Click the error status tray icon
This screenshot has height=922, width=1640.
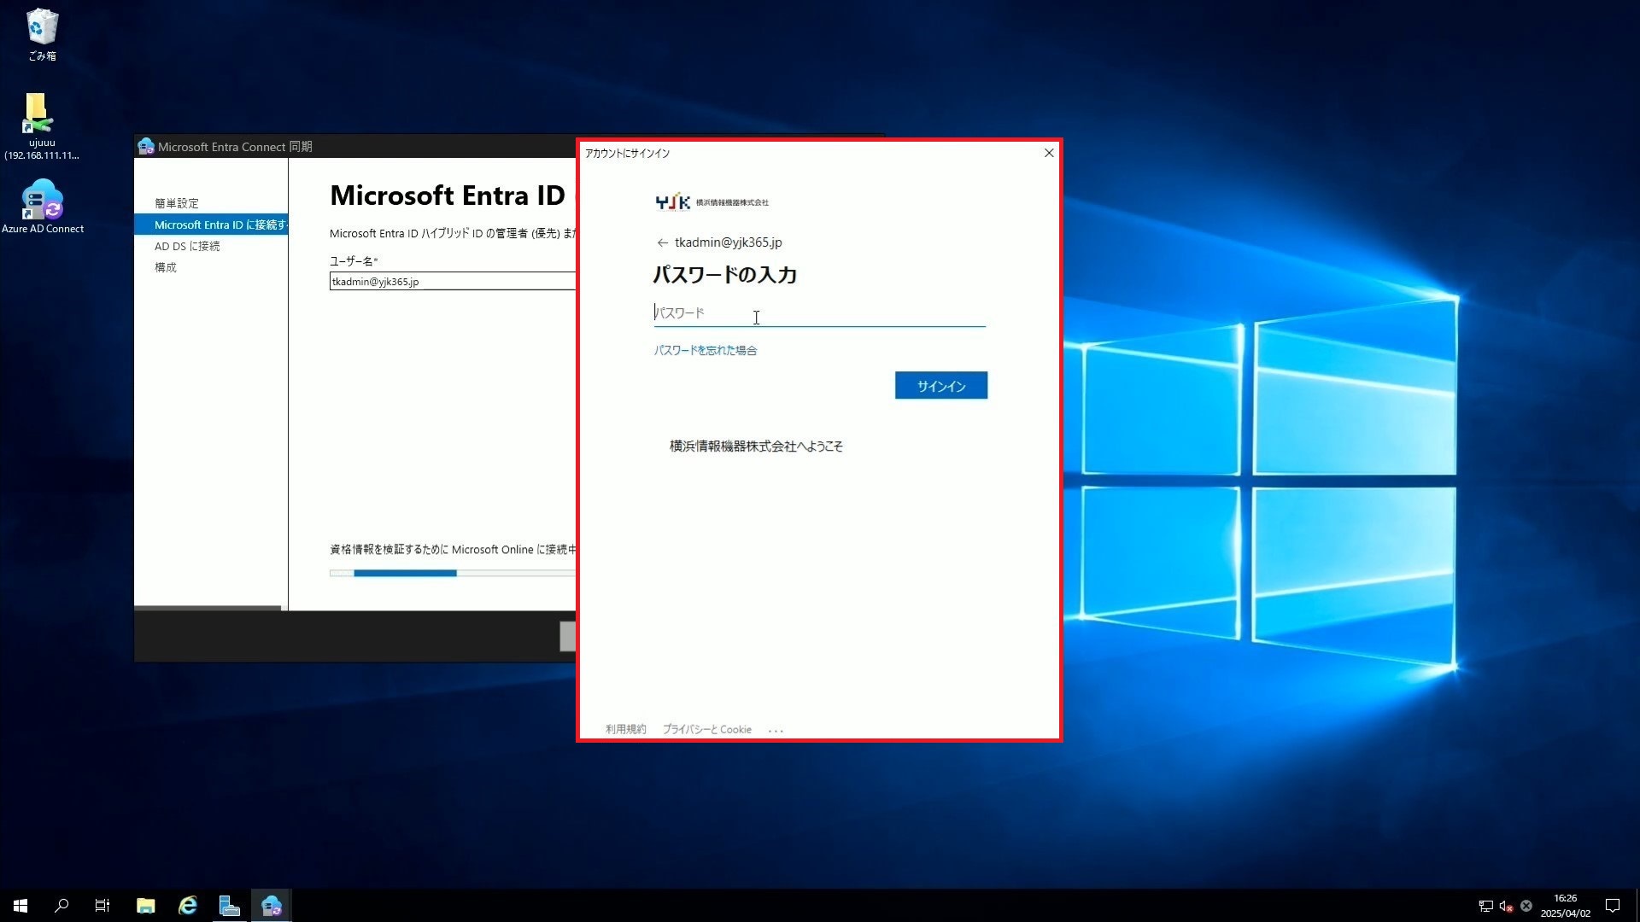1526,906
